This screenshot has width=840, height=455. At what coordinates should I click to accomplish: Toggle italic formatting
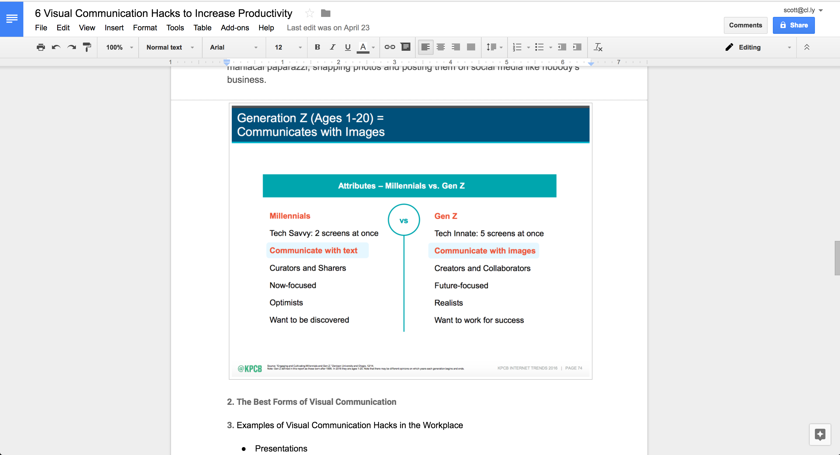(332, 47)
